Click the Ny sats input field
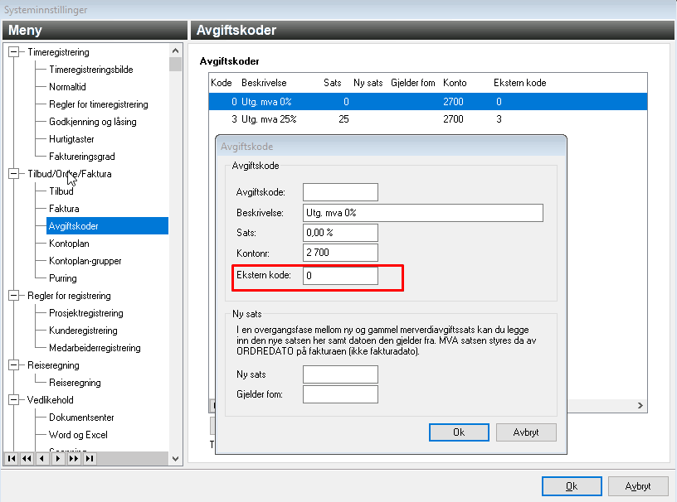The height and width of the screenshot is (502, 677). [340, 374]
